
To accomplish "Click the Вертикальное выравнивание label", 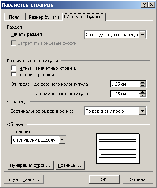I will tap(42, 111).
